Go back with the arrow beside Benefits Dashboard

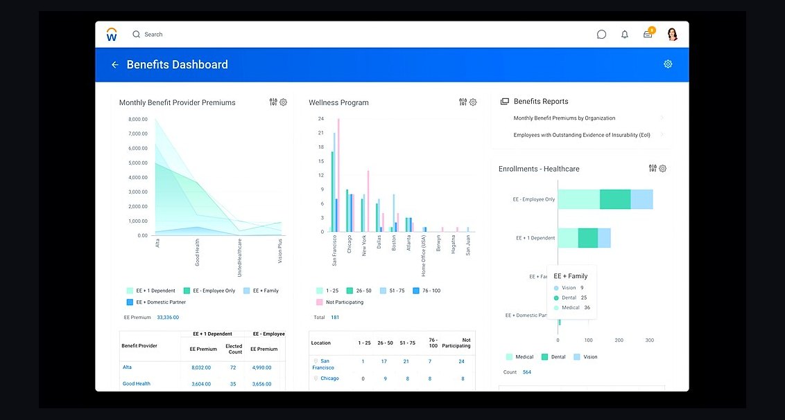(114, 65)
